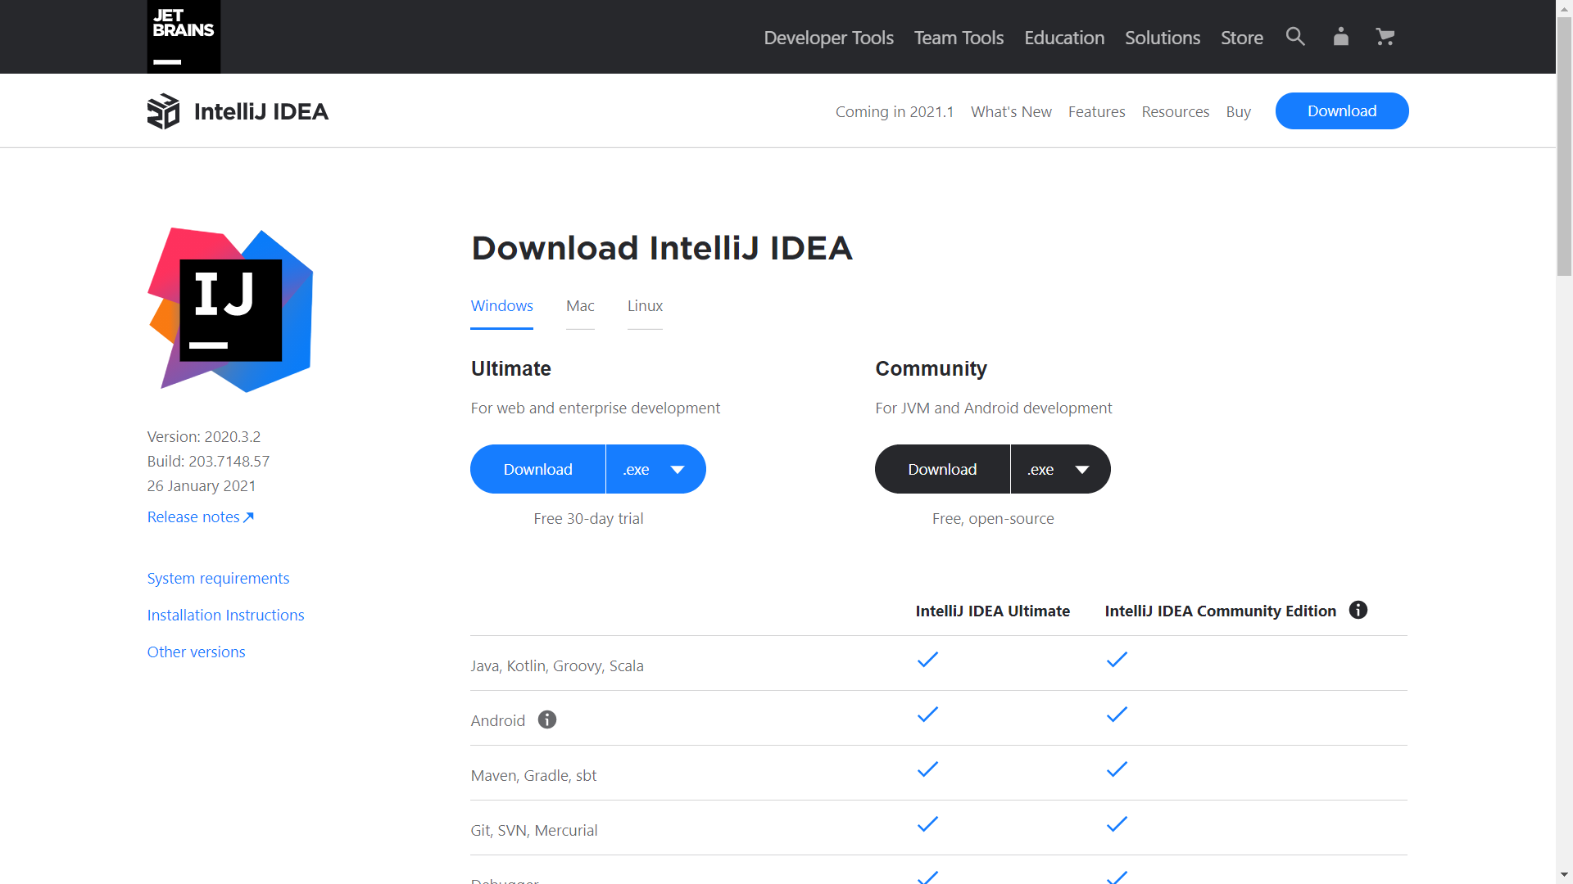This screenshot has width=1573, height=884.
Task: Open Installation Instructions
Action: tap(225, 615)
